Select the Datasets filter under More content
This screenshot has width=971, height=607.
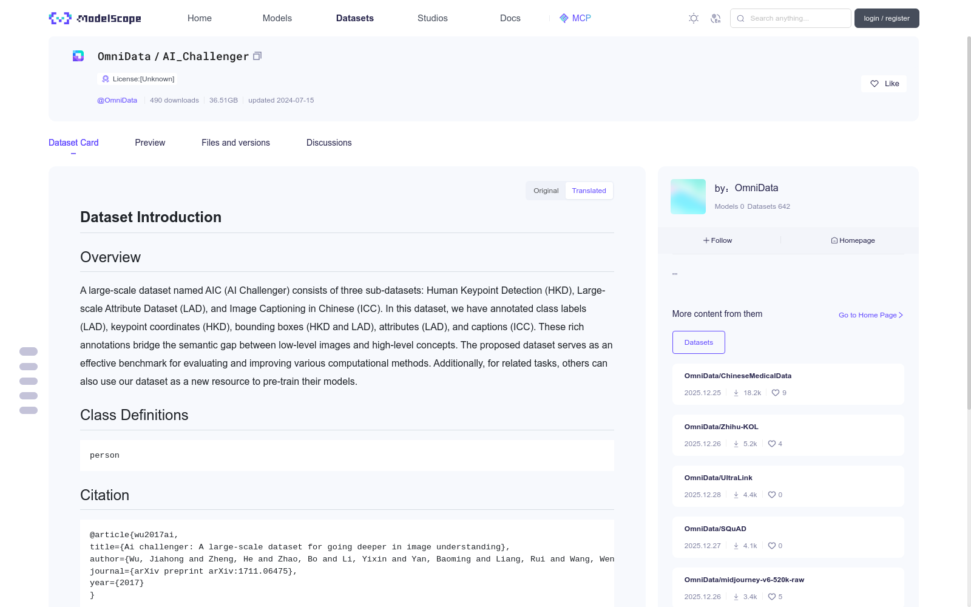click(x=699, y=342)
